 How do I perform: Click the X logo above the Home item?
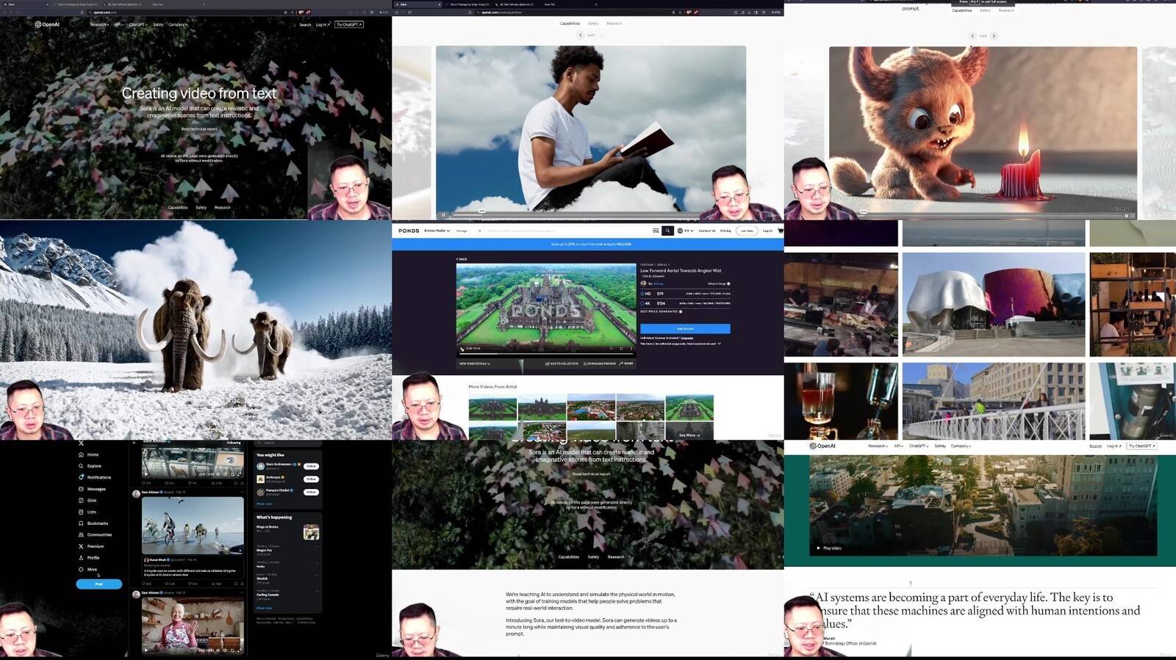coord(81,443)
